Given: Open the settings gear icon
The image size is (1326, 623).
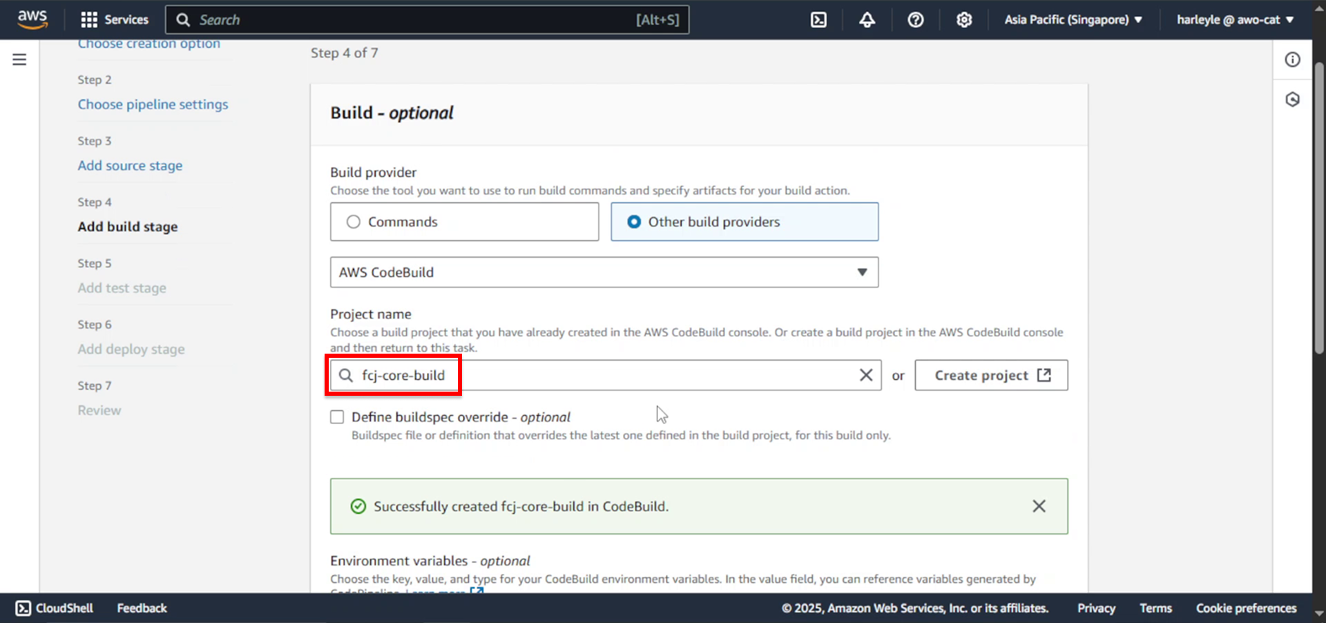Looking at the screenshot, I should coord(964,20).
